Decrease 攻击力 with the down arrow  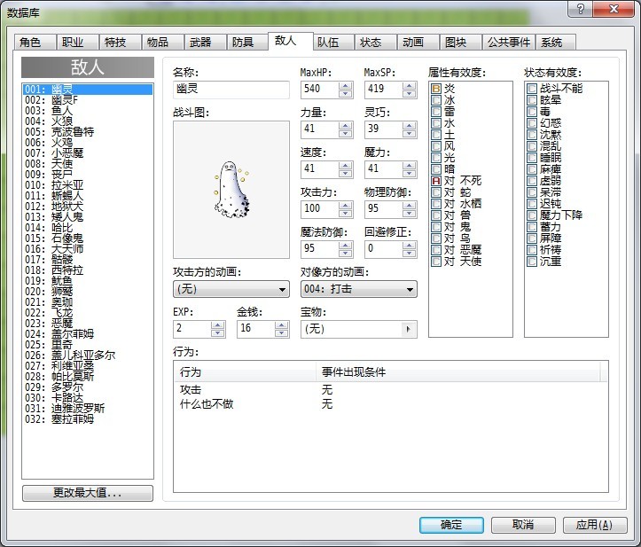coord(346,213)
